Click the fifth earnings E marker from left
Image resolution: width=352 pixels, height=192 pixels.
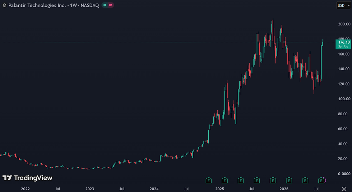[273, 181]
